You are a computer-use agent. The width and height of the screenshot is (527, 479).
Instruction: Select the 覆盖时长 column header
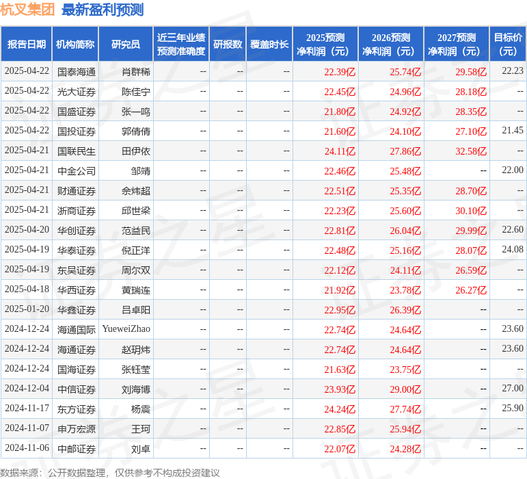tap(269, 44)
